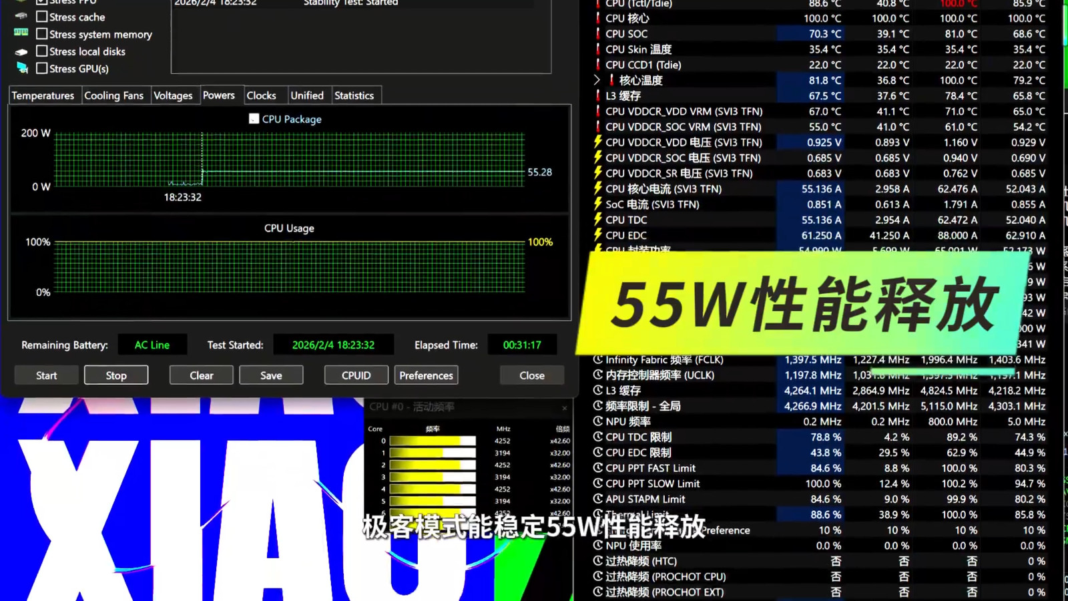Switch to the Temperatures tab
The height and width of the screenshot is (601, 1068).
point(43,95)
